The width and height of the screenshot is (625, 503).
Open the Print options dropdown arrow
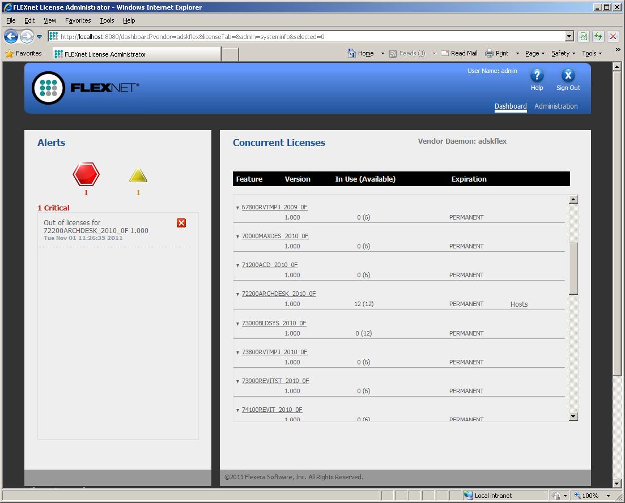tap(517, 53)
